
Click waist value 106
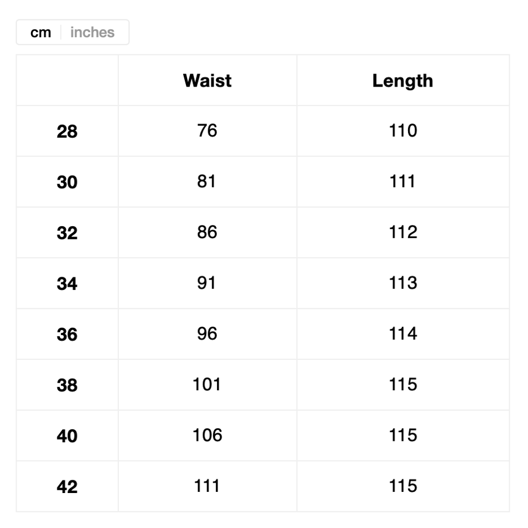(x=207, y=435)
